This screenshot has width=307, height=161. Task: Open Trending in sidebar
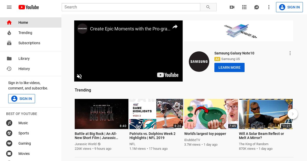(x=31, y=33)
